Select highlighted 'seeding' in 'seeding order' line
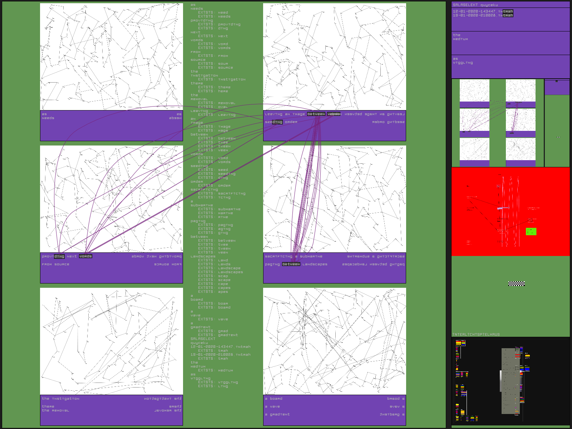This screenshot has height=429, width=572. tap(274, 122)
